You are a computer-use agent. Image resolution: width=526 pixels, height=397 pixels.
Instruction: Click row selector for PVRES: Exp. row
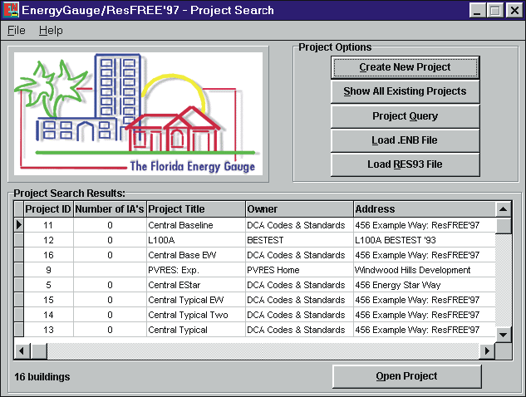[19, 270]
